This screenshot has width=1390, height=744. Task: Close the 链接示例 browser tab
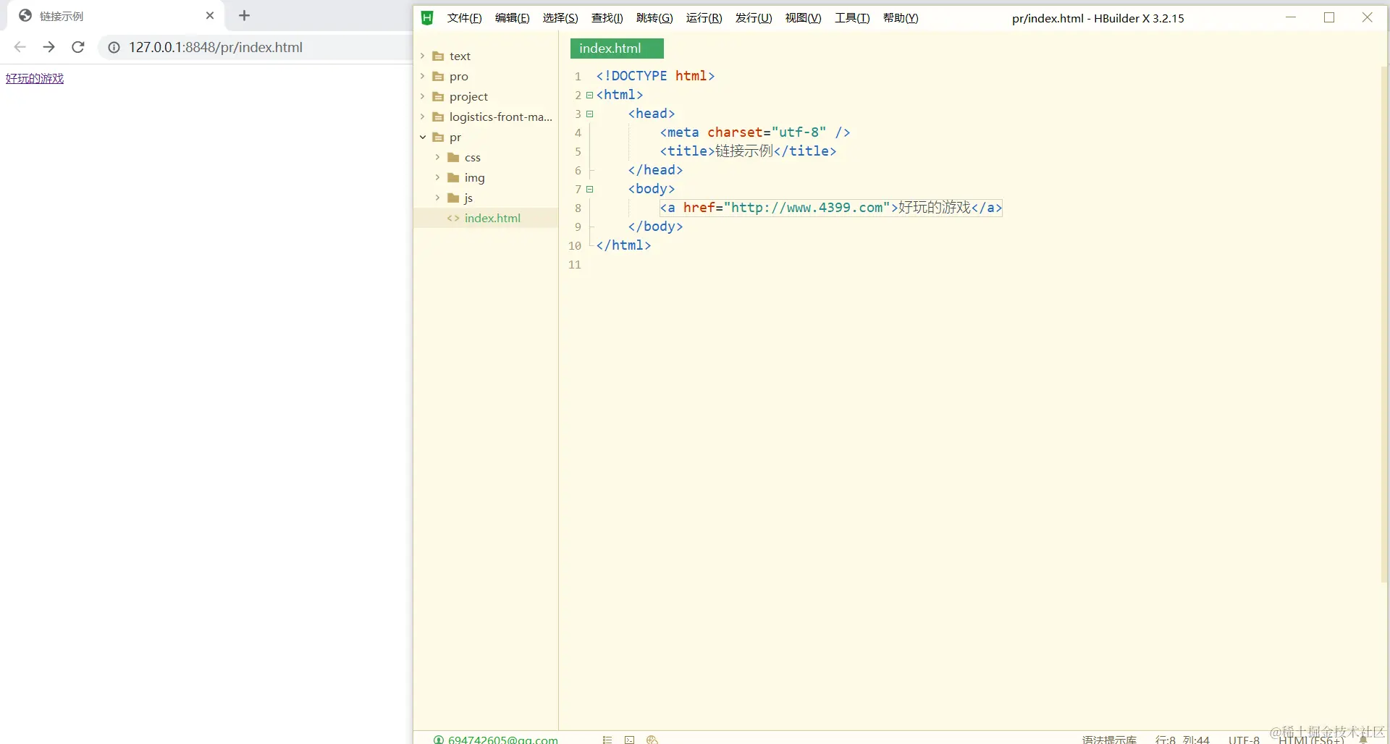click(x=210, y=15)
